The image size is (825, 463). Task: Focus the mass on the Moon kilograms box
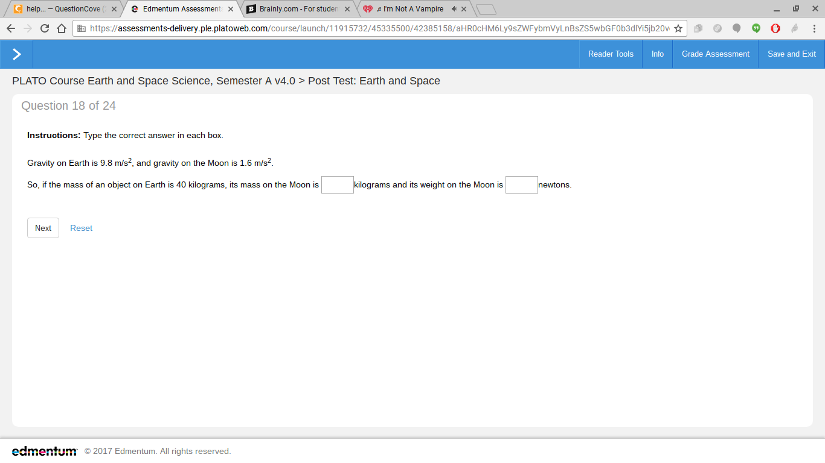(338, 184)
